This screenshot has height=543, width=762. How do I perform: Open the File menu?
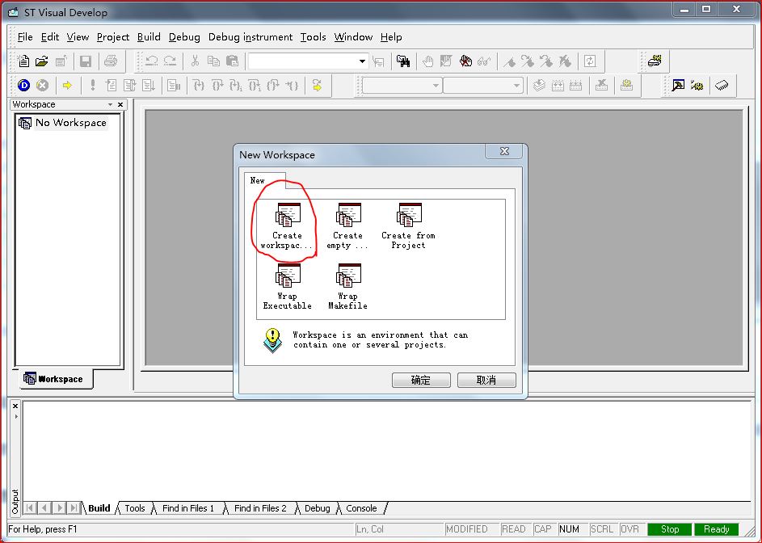pyautogui.click(x=25, y=37)
